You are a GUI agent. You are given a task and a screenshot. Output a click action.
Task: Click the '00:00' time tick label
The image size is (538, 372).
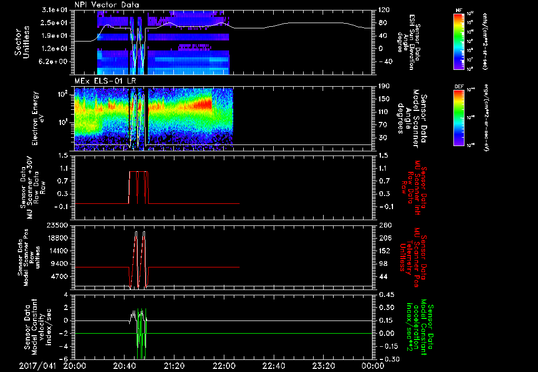click(x=374, y=366)
